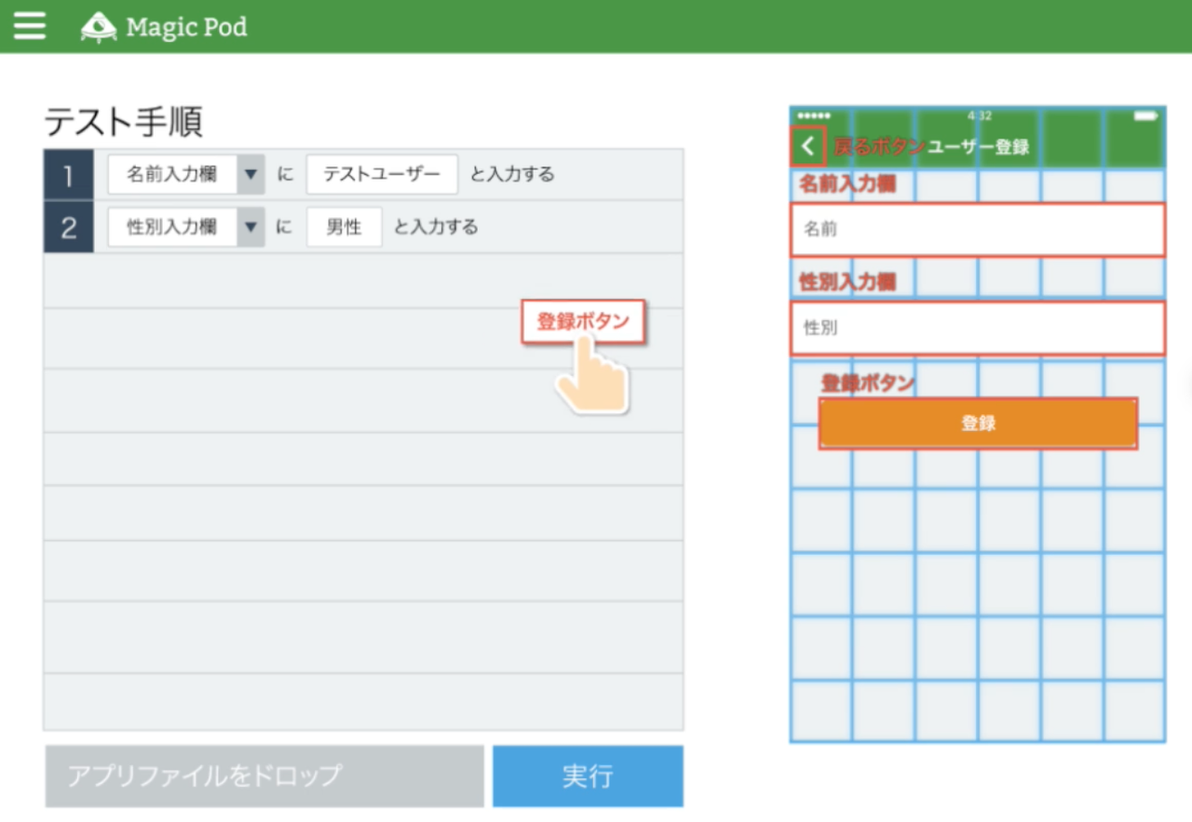
Task: Select step number 1 badge
Action: point(66,175)
